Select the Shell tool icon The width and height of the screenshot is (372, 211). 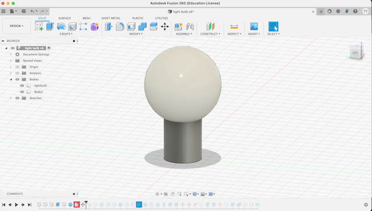(x=131, y=26)
